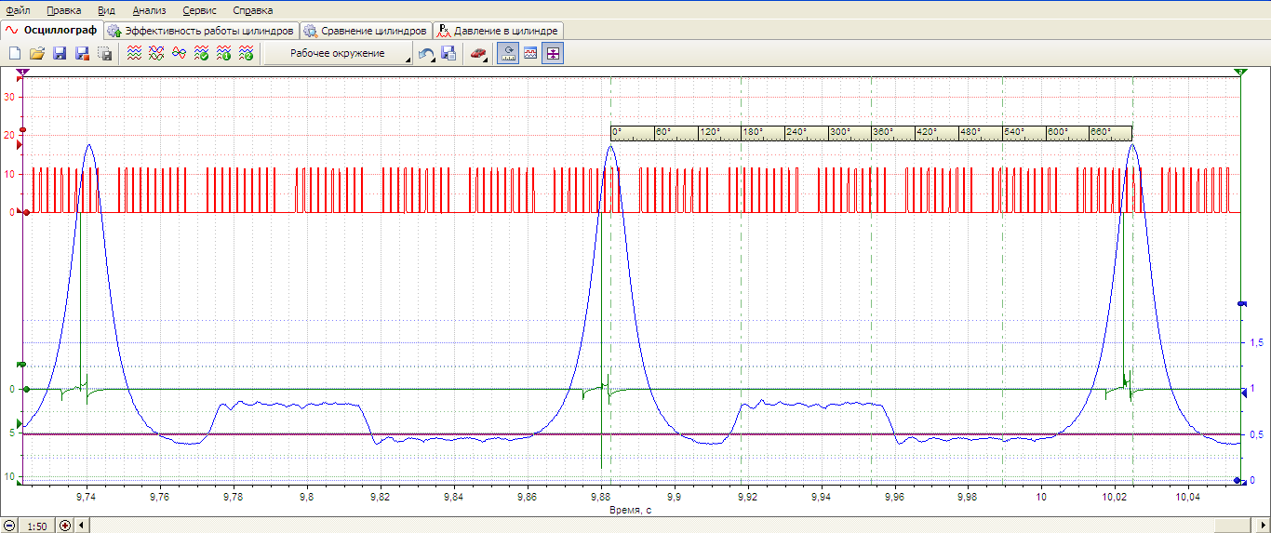
Task: Open the Рабочее окружение dropdown
Action: click(339, 54)
